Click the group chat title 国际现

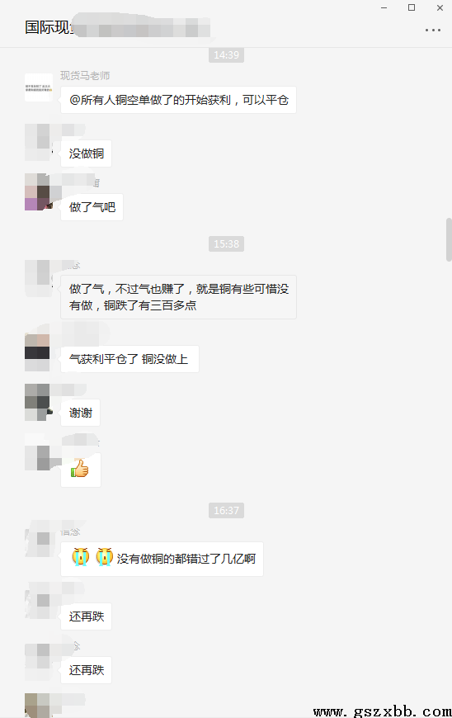[49, 27]
